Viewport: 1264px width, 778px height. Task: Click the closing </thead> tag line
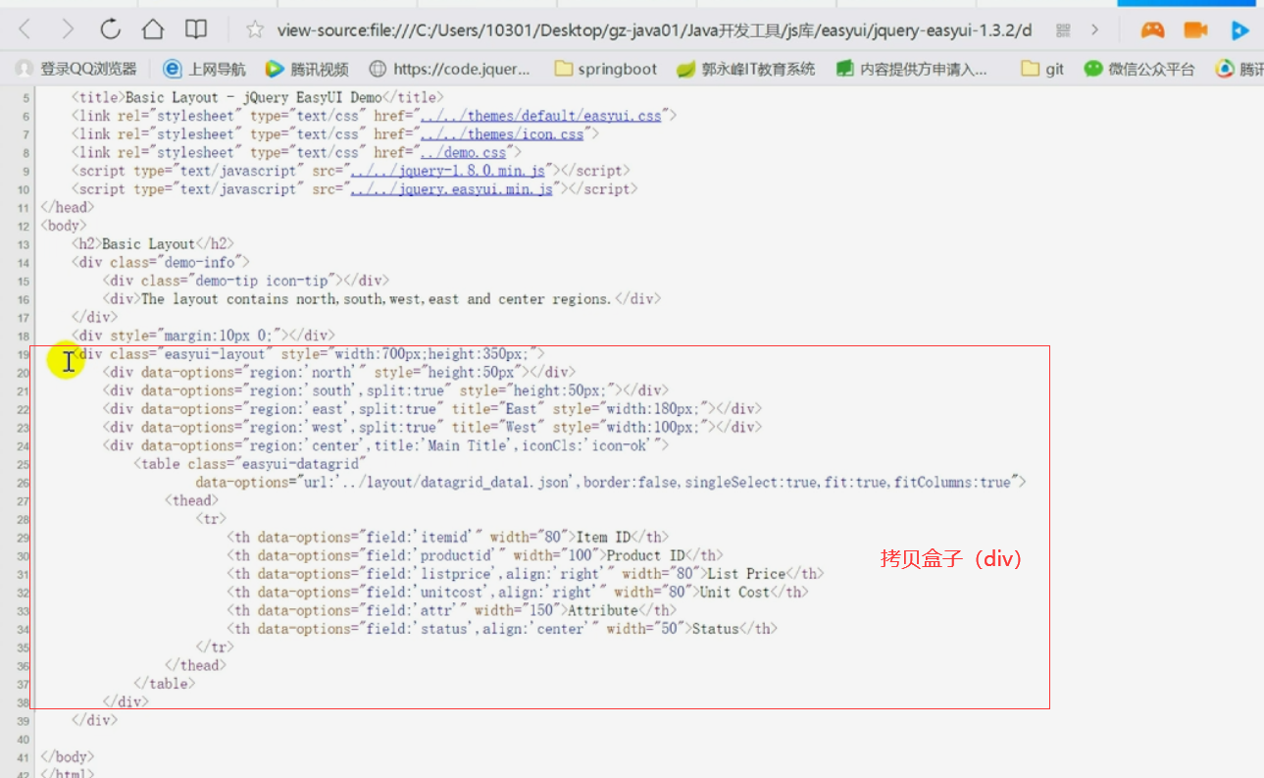coord(195,665)
